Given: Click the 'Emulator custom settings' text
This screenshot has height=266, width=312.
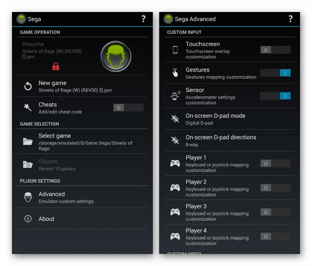Looking at the screenshot, I should tap(66, 201).
